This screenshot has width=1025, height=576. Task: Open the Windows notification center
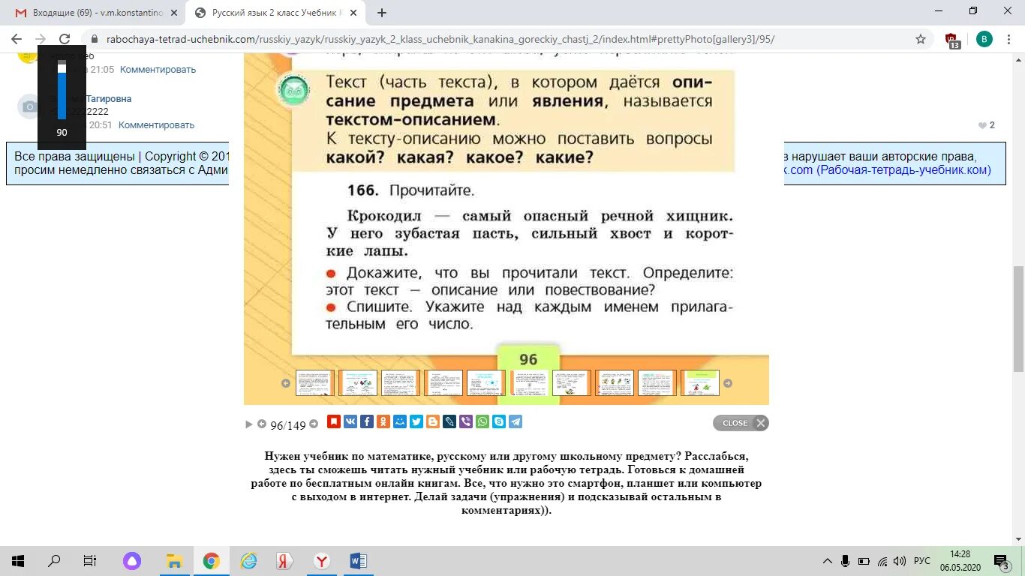[x=1001, y=561]
